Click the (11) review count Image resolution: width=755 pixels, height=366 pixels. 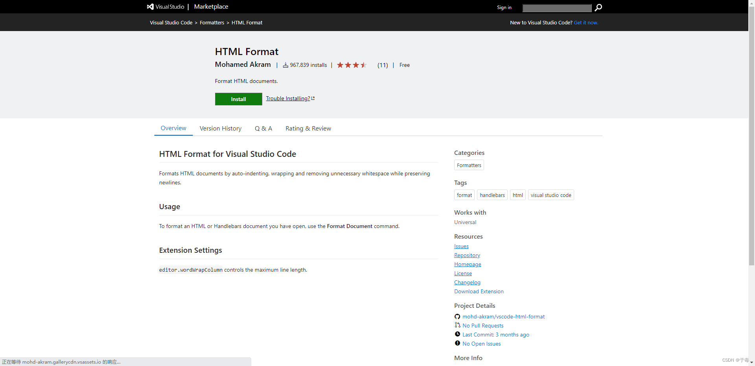[383, 65]
